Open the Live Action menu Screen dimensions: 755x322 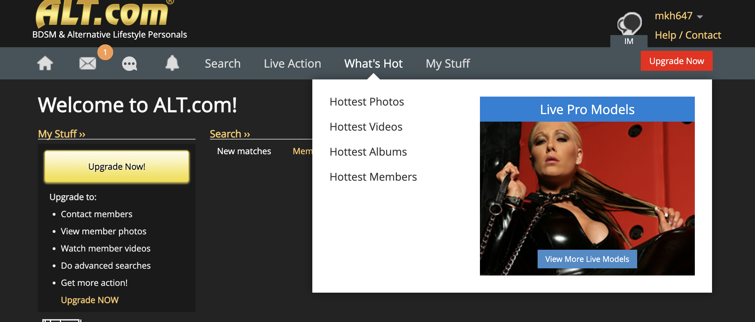click(293, 64)
